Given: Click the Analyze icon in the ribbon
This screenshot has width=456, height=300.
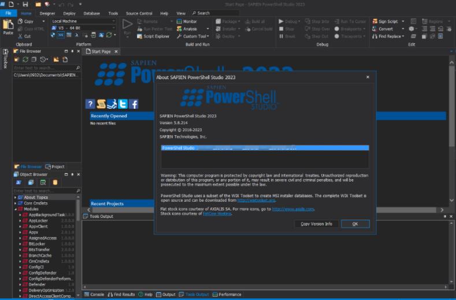Looking at the screenshot, I should click(179, 29).
